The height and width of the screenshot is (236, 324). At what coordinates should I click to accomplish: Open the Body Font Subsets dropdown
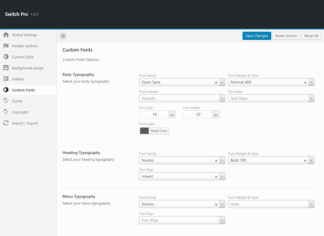click(x=182, y=98)
